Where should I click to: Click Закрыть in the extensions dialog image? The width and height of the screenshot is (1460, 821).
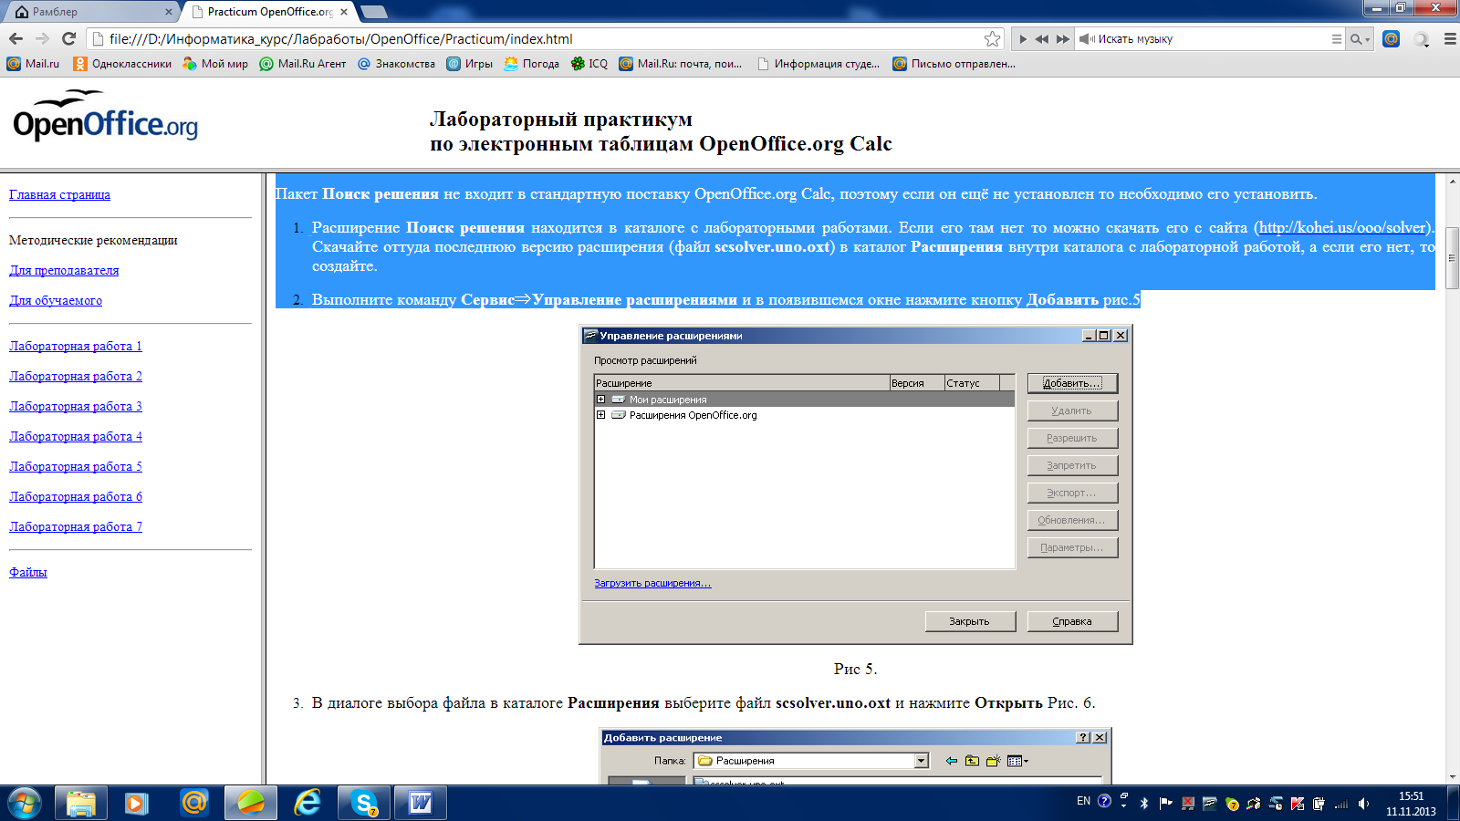(x=969, y=621)
